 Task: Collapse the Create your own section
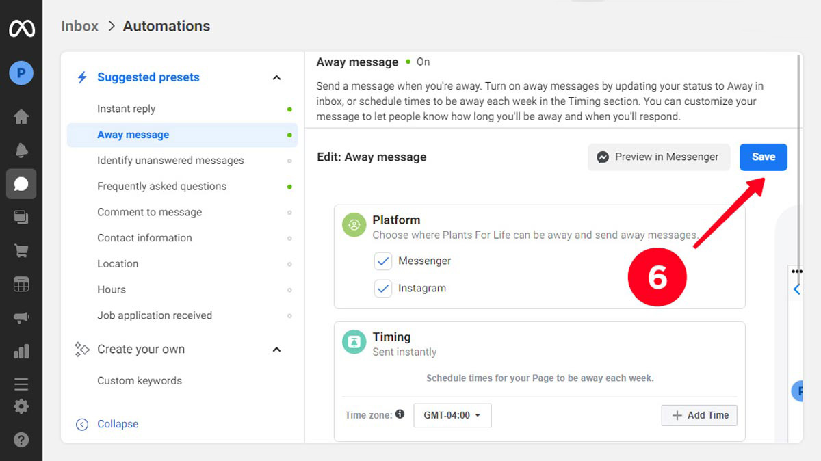[276, 350]
